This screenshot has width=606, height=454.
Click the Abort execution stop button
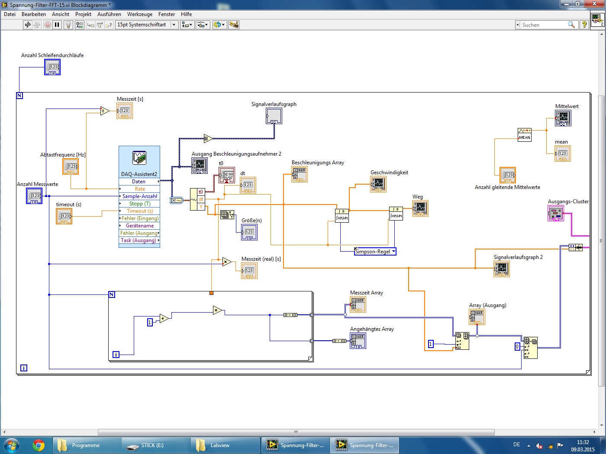[x=48, y=25]
